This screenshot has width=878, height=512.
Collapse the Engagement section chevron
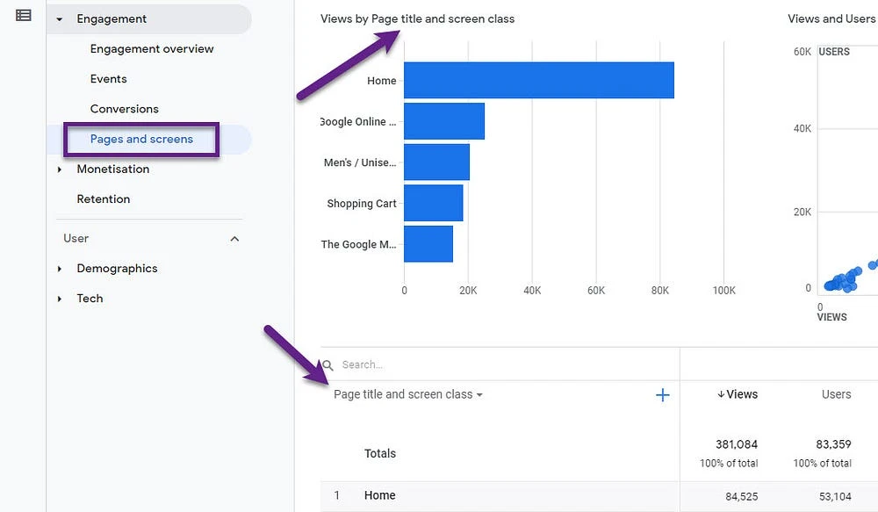59,18
